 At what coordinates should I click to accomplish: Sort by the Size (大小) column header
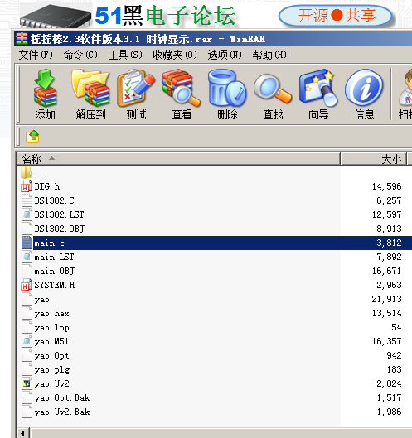374,159
